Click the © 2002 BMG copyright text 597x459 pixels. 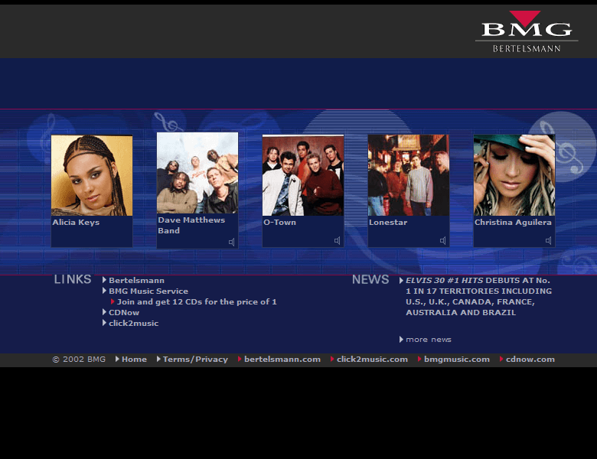point(79,360)
